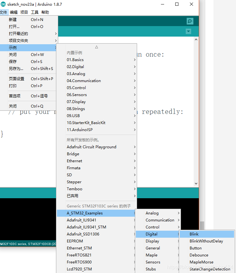Open the Serial Monitor magnifier icon

click(x=190, y=21)
